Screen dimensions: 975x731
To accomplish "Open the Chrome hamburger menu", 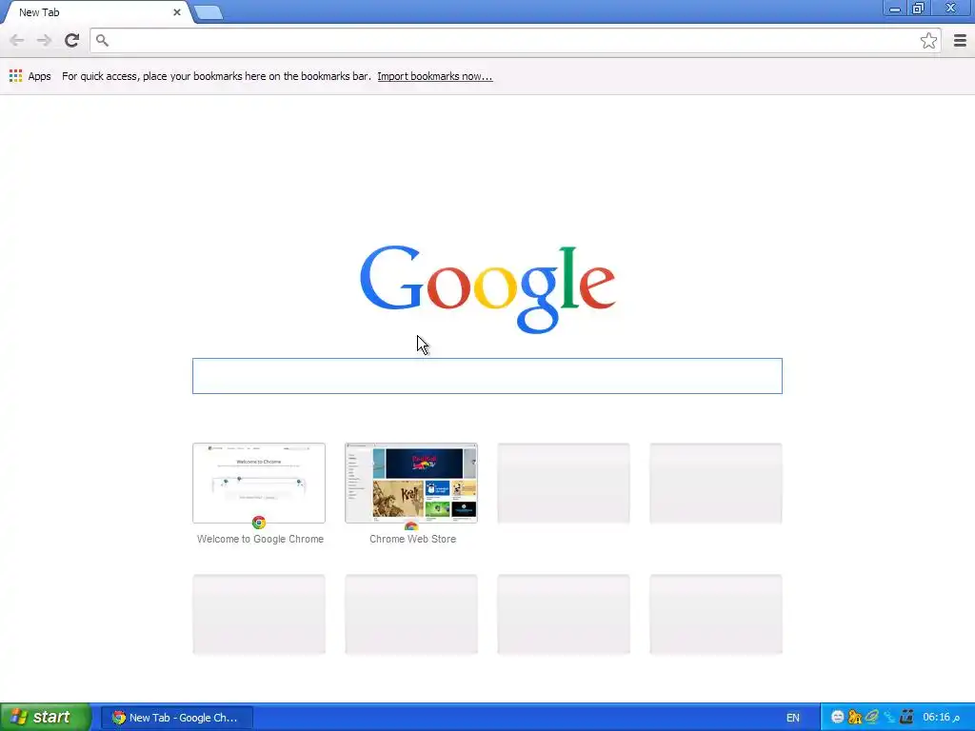I will pos(960,40).
